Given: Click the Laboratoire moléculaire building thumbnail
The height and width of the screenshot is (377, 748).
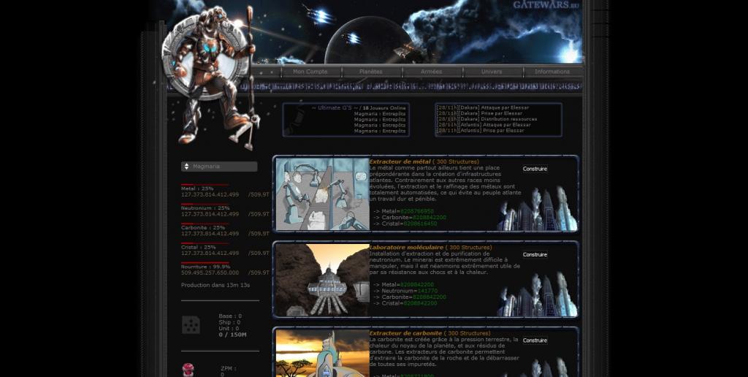Looking at the screenshot, I should [x=322, y=280].
